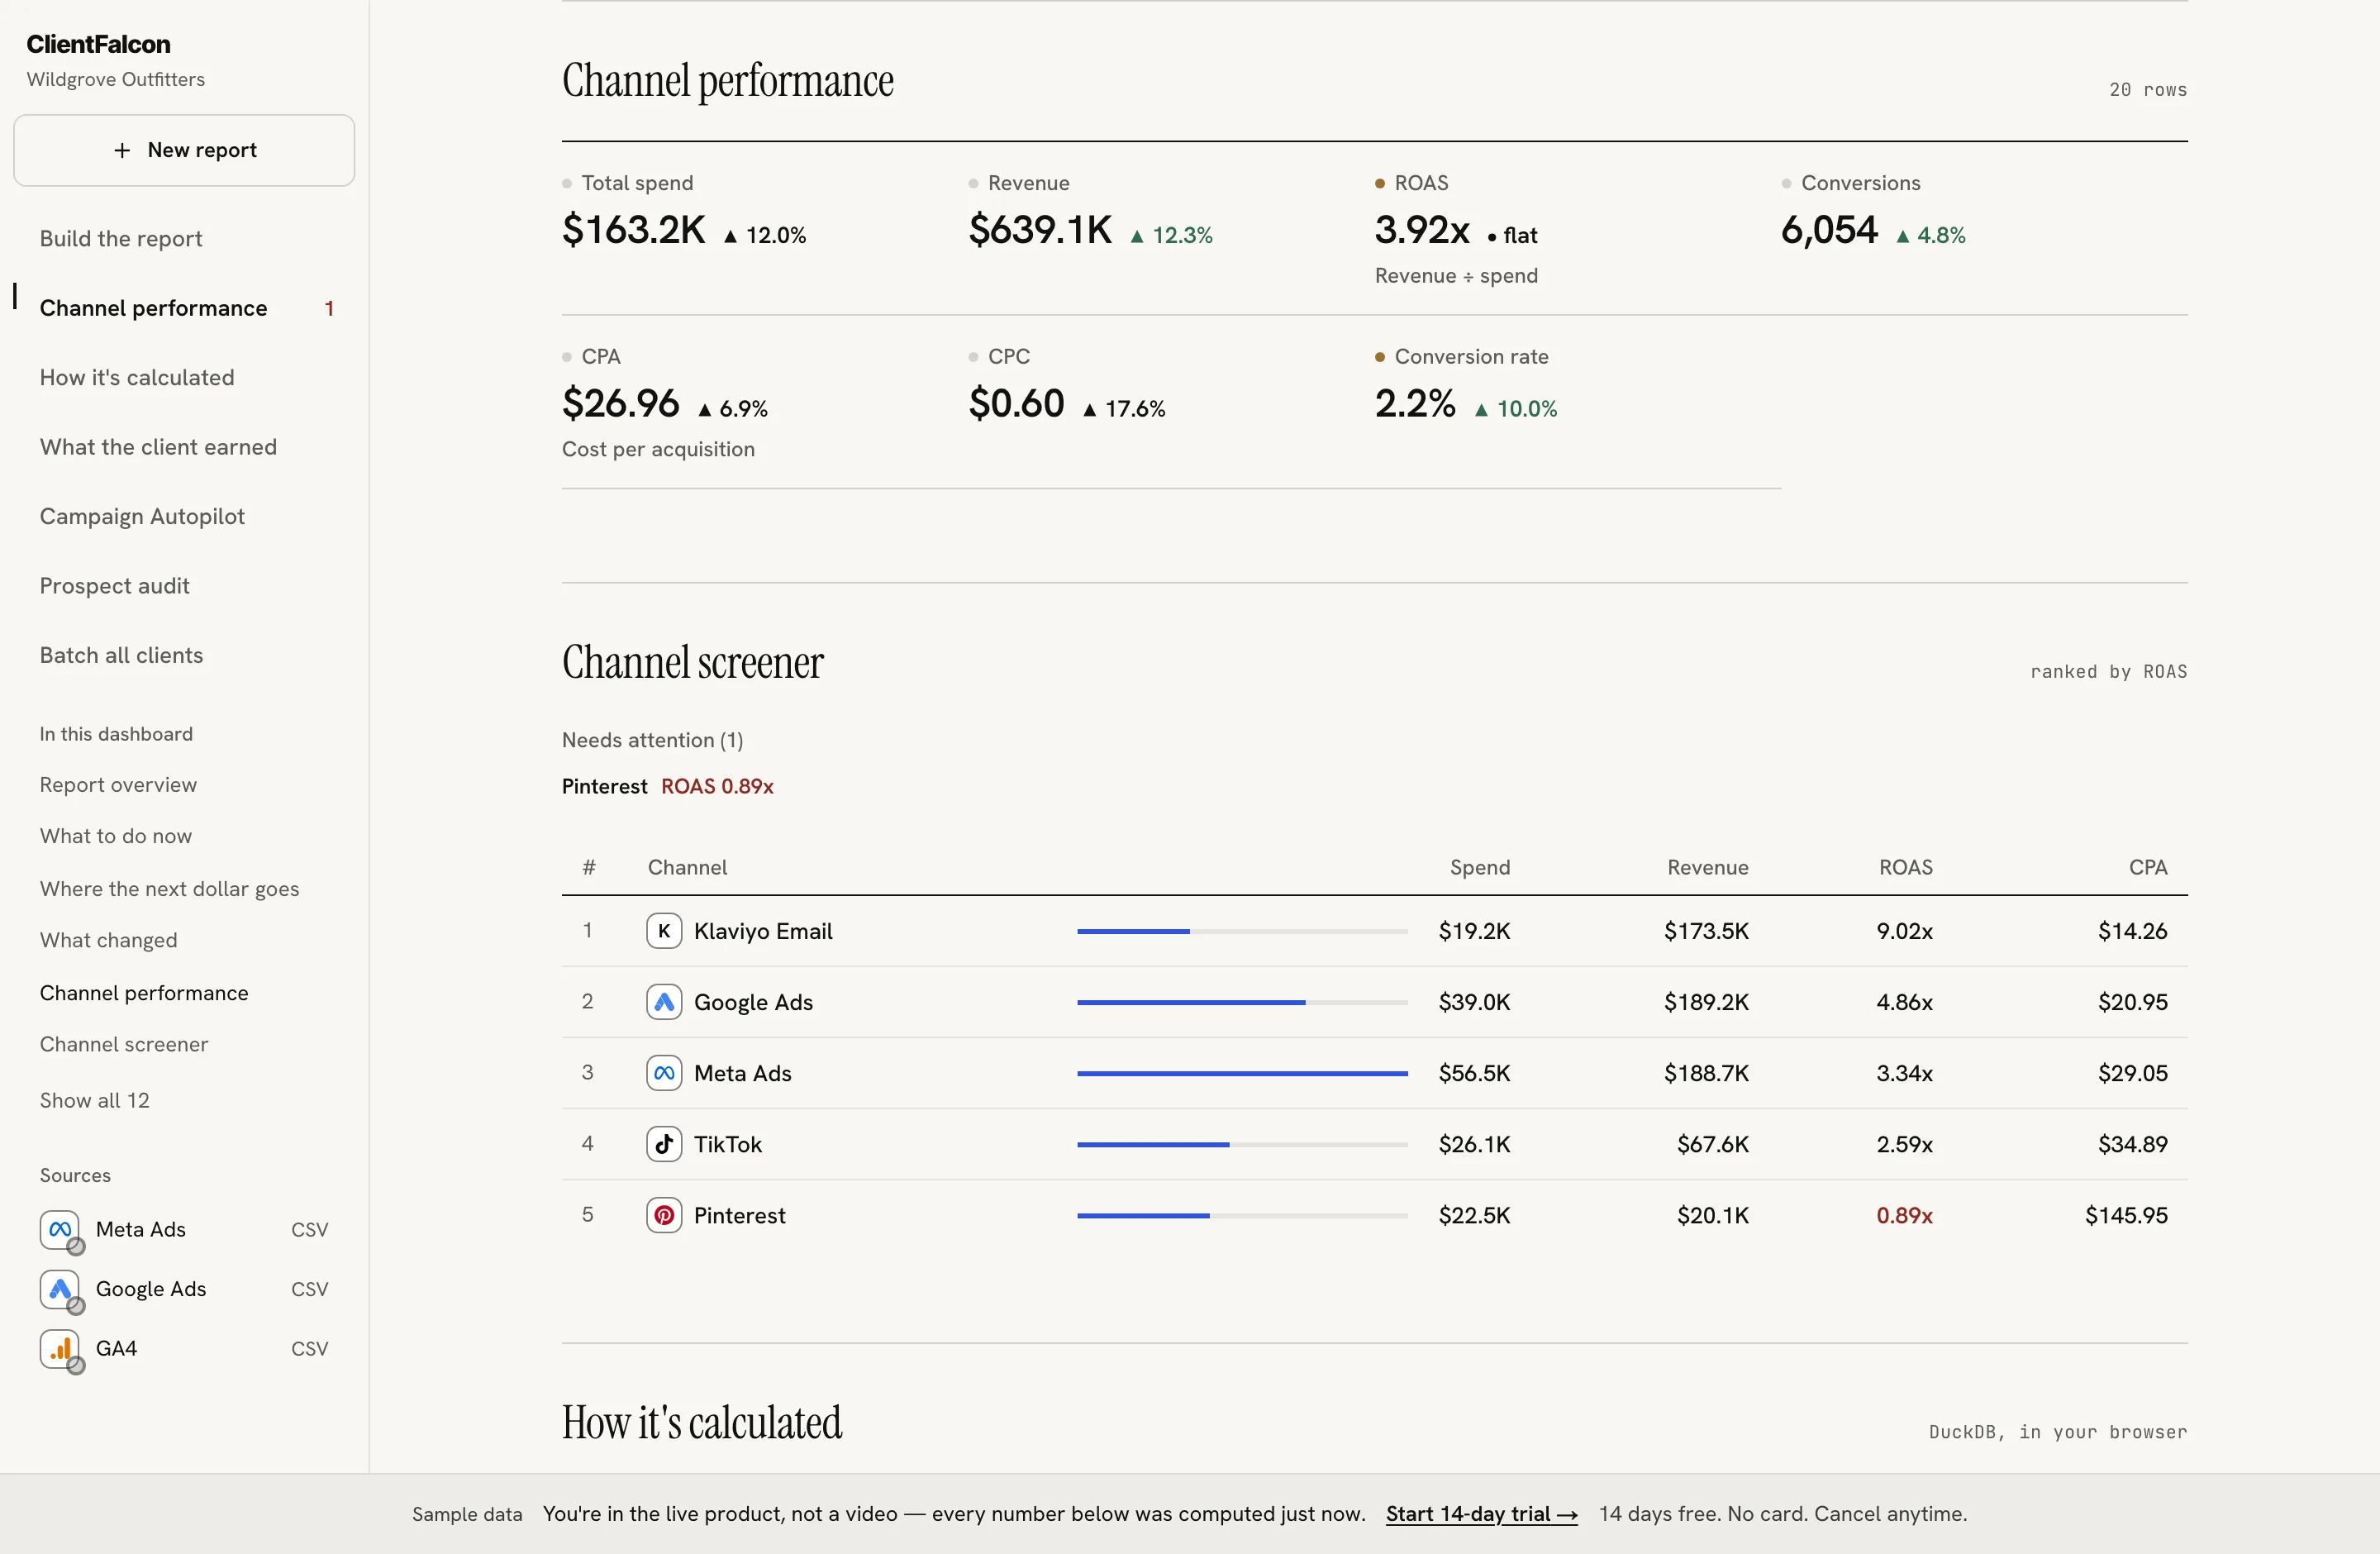Click Start 14-day trial link

point(1481,1514)
